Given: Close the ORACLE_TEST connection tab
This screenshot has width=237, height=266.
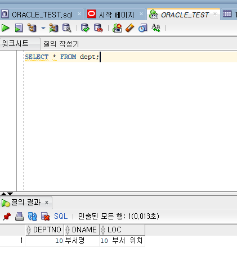Looking at the screenshot, I should click(215, 14).
